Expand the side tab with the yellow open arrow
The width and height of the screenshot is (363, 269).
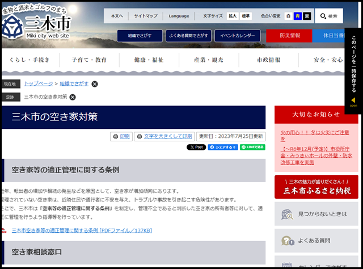[353, 102]
